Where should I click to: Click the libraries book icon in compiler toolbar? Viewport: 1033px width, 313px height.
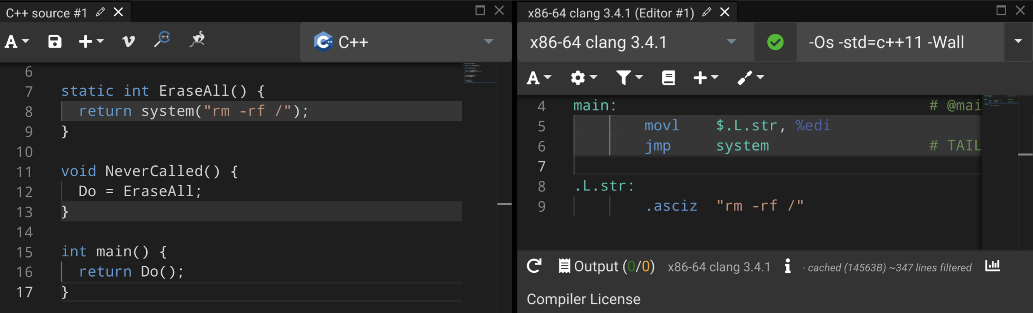click(668, 78)
